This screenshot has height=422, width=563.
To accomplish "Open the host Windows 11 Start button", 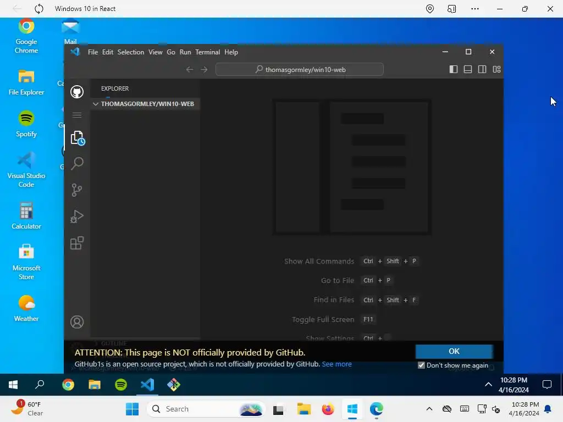I will point(132,409).
